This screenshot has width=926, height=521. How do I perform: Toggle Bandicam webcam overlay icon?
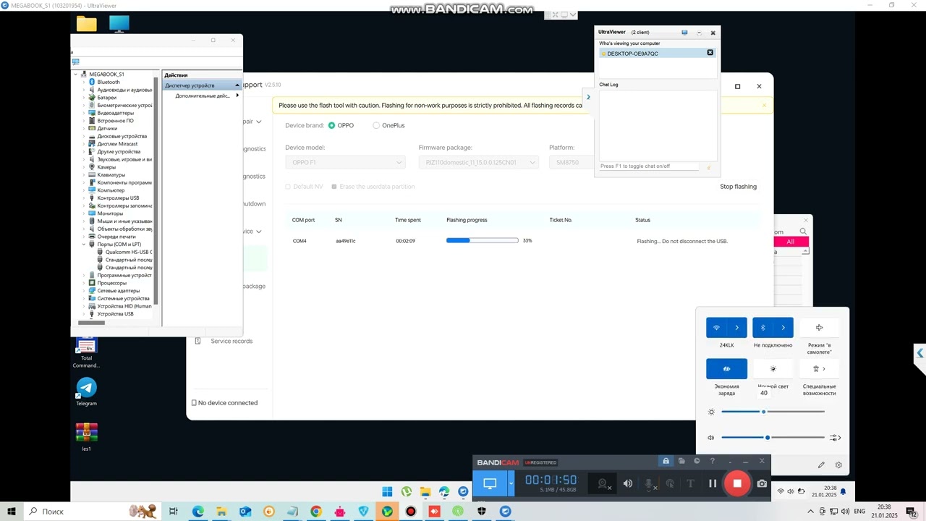point(603,483)
